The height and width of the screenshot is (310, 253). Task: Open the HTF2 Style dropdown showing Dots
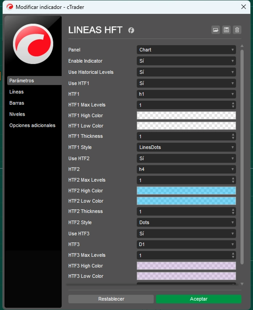[x=186, y=222]
